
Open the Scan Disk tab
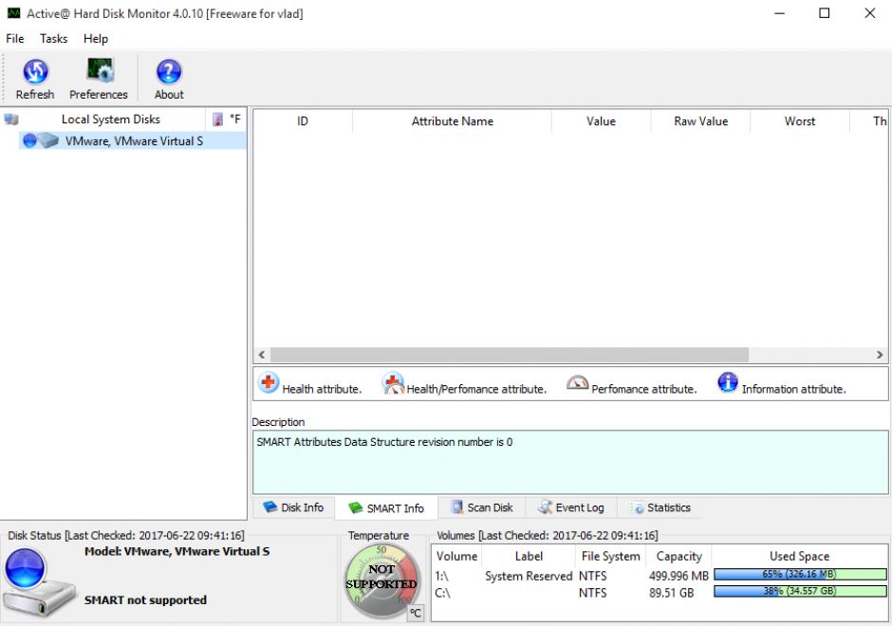coord(482,507)
